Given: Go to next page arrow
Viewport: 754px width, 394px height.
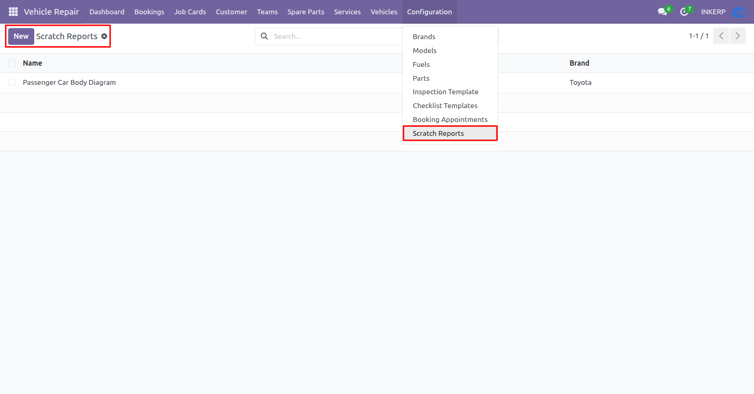Looking at the screenshot, I should pos(738,36).
